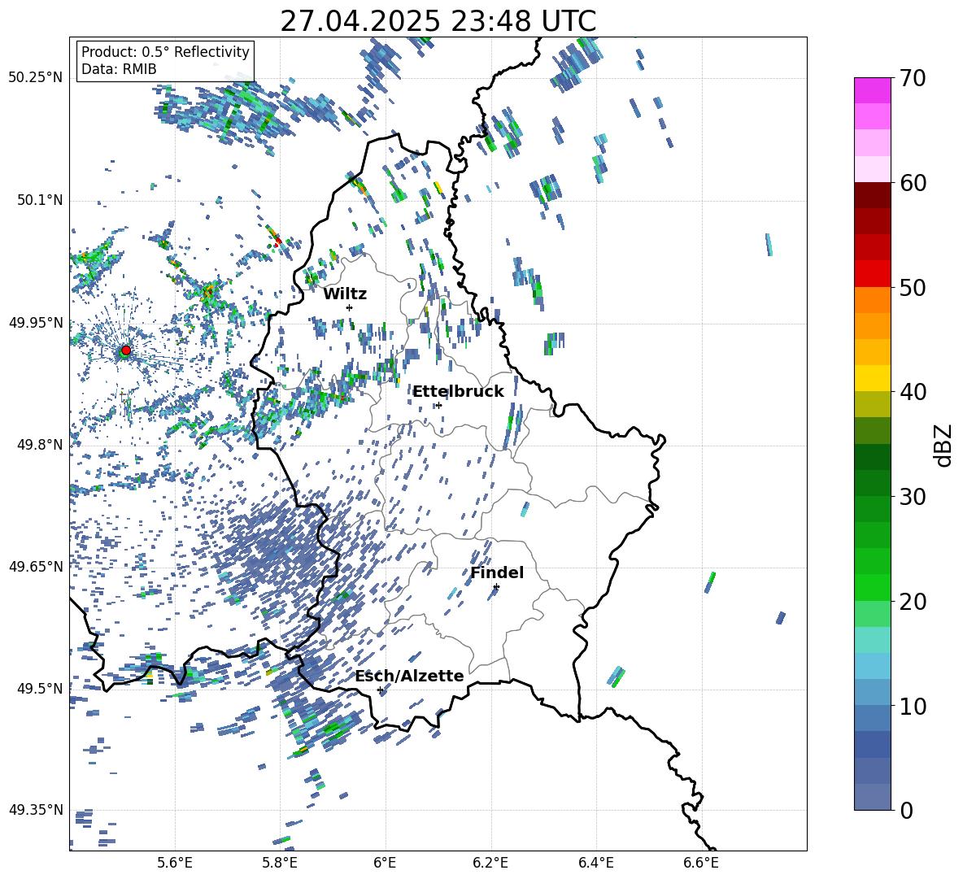Click the Wiltz station cross marker

click(350, 307)
